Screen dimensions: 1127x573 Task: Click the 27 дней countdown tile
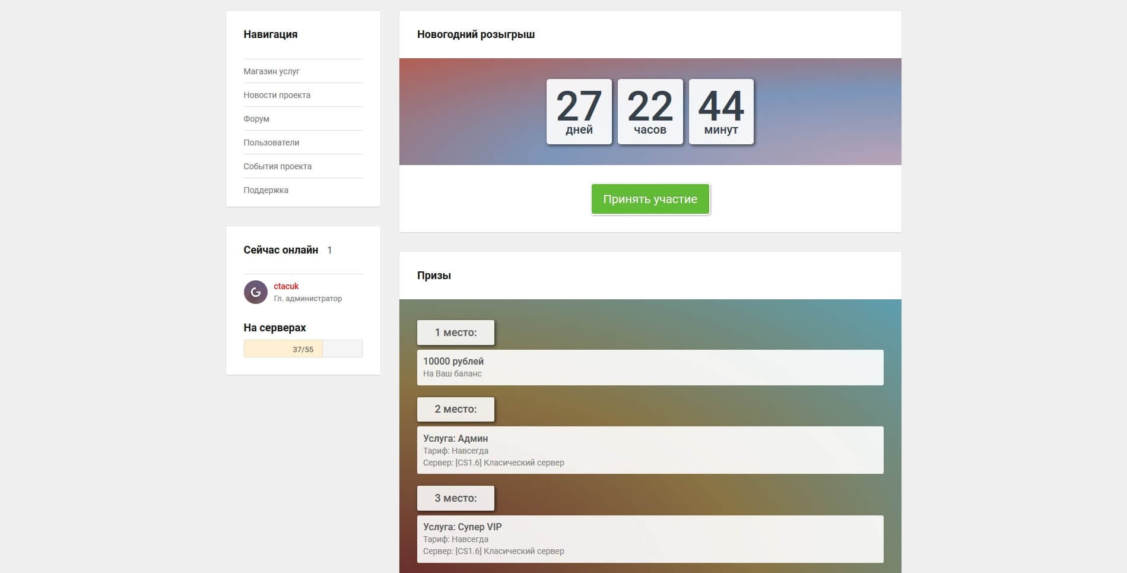579,112
